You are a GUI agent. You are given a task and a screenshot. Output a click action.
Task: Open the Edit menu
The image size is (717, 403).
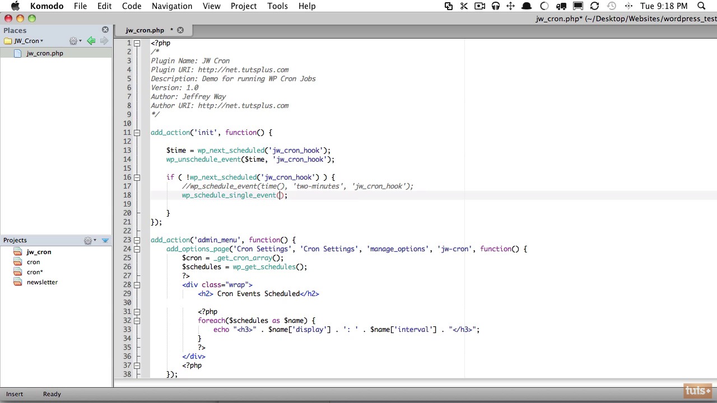pyautogui.click(x=104, y=6)
